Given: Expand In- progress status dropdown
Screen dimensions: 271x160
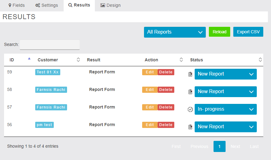Looking at the screenshot, I should click(x=226, y=109).
